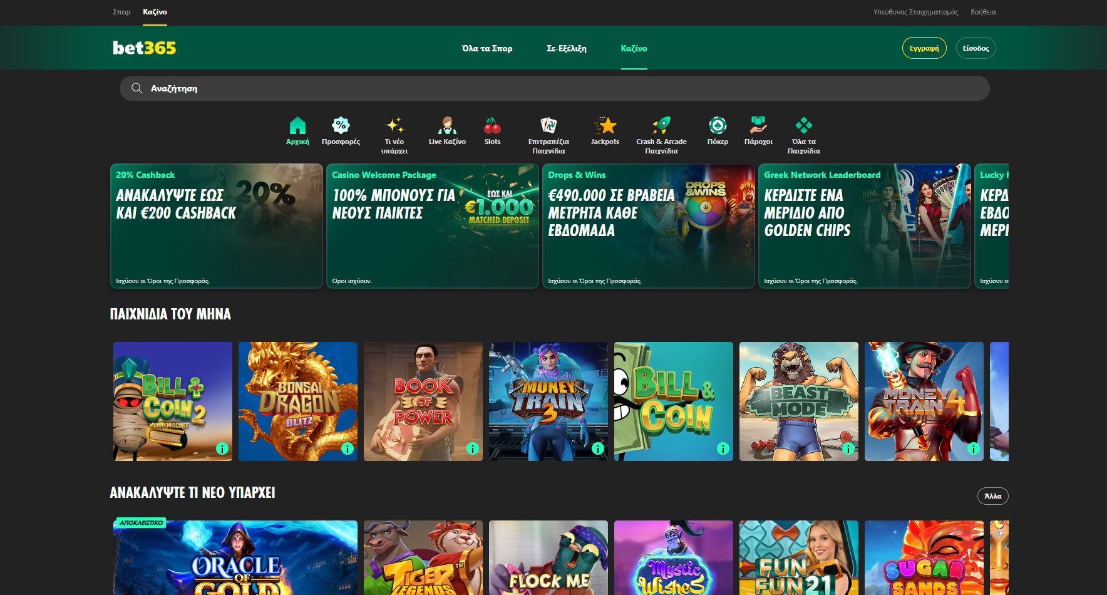Click the Επιτραπέζια Παιχνίδια cards icon
The width and height of the screenshot is (1107, 595).
548,126
